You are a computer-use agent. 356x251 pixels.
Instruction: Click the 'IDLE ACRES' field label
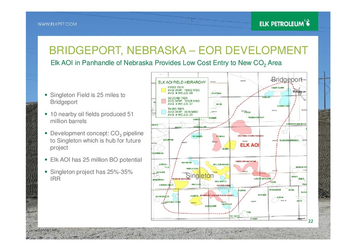[221, 181]
